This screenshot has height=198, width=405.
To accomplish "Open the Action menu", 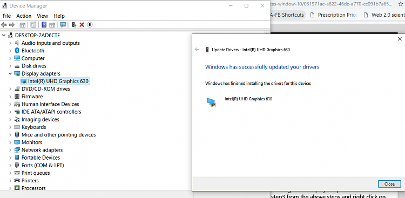I will [24, 16].
